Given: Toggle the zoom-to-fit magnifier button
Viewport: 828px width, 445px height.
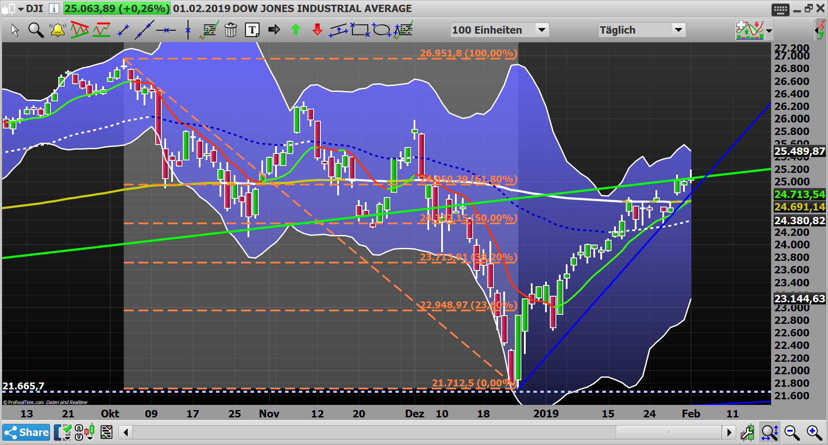Looking at the screenshot, I should (770, 432).
